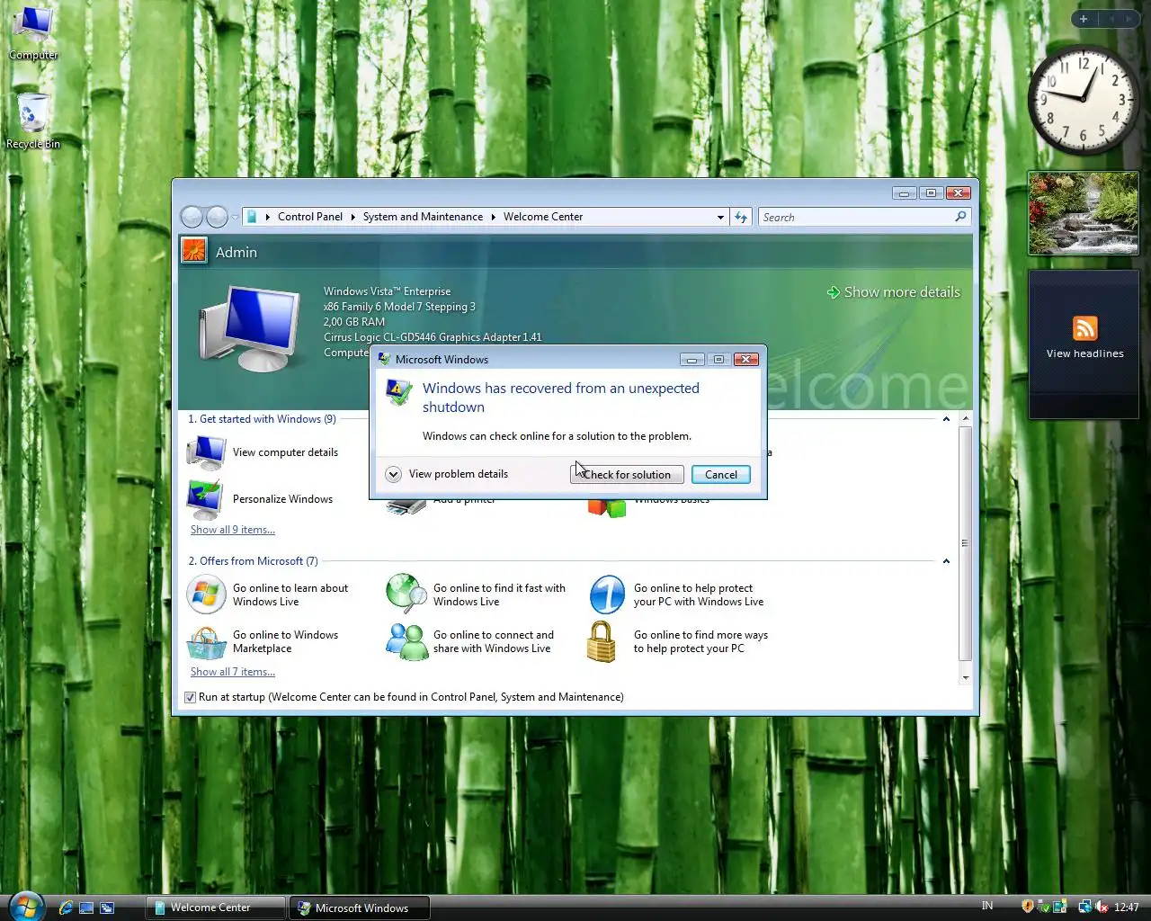Click the View computer details icon
The image size is (1151, 921).
point(206,452)
